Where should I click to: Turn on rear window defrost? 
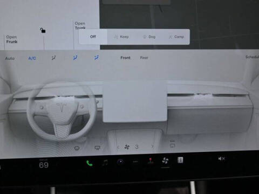(x=97, y=148)
